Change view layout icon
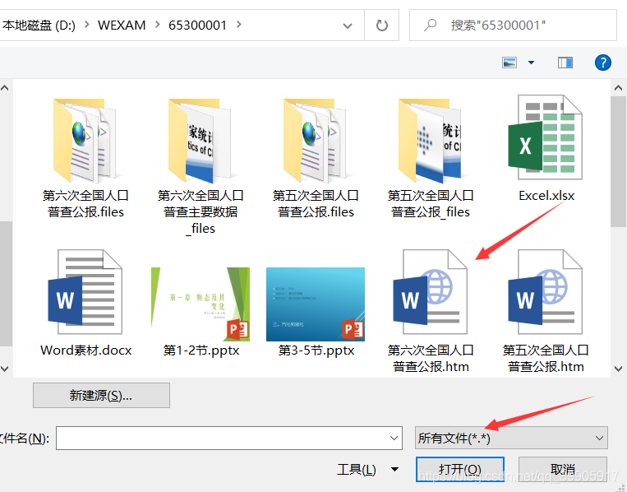Viewport: 627px width, 492px height. point(509,63)
